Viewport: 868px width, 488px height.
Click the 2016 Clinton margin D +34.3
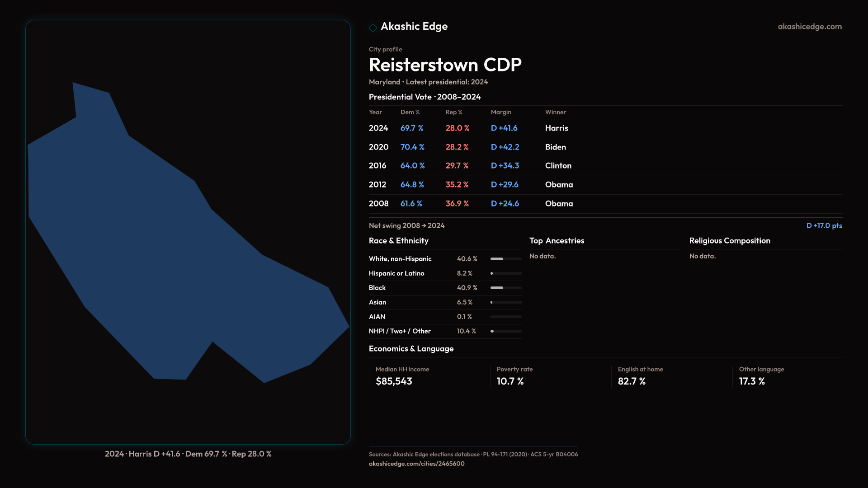coord(505,166)
